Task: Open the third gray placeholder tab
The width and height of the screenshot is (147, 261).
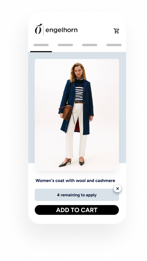Action: pyautogui.click(x=90, y=45)
